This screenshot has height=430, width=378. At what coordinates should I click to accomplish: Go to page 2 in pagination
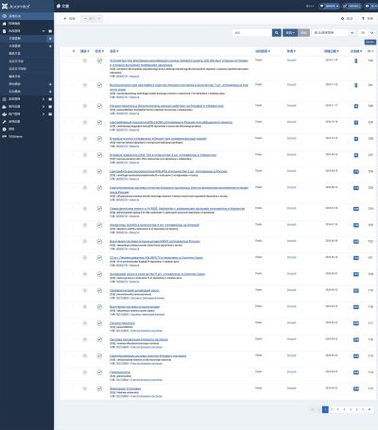click(x=332, y=409)
